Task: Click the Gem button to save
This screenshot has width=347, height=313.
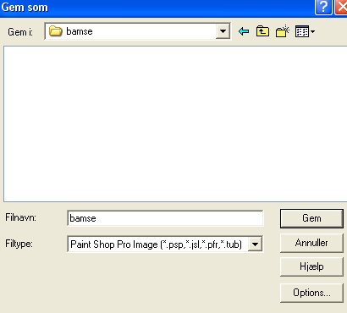Action: pyautogui.click(x=311, y=218)
